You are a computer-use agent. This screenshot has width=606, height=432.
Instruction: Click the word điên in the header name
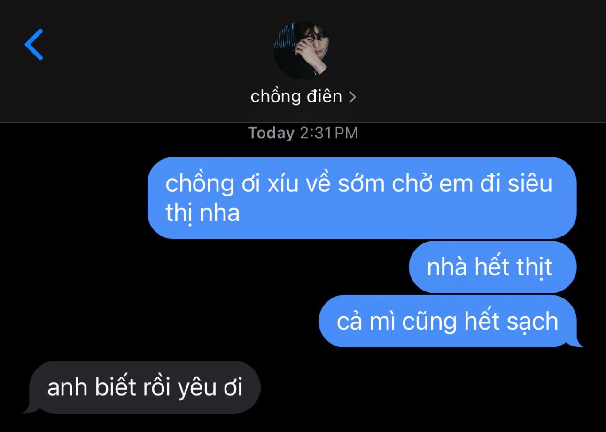pyautogui.click(x=323, y=96)
